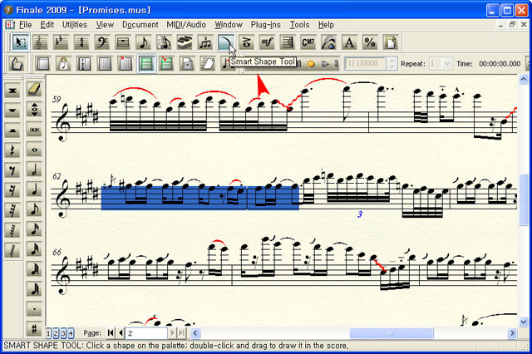The height and width of the screenshot is (354, 532).
Task: Choose the Time Signature tool
Action: (x=81, y=42)
